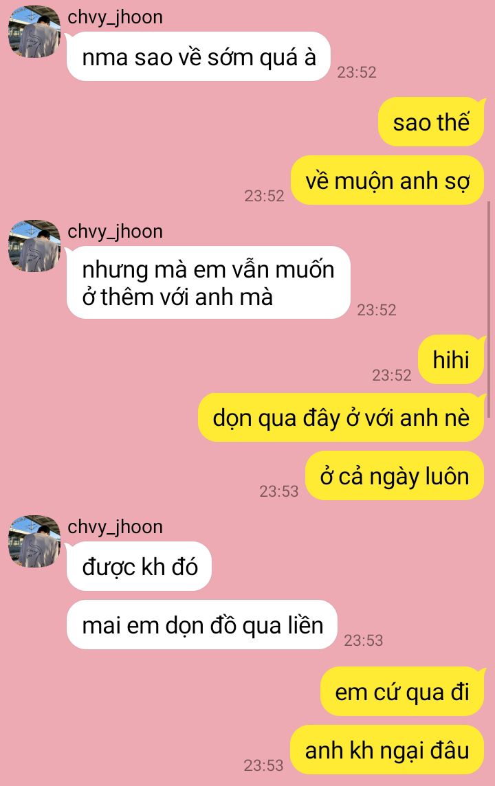Screen dimensions: 495x786
Task: Tap the 'hihi' message bubble
Action: (452, 360)
